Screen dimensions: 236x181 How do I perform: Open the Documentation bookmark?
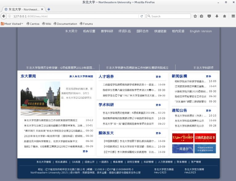(x=65, y=24)
